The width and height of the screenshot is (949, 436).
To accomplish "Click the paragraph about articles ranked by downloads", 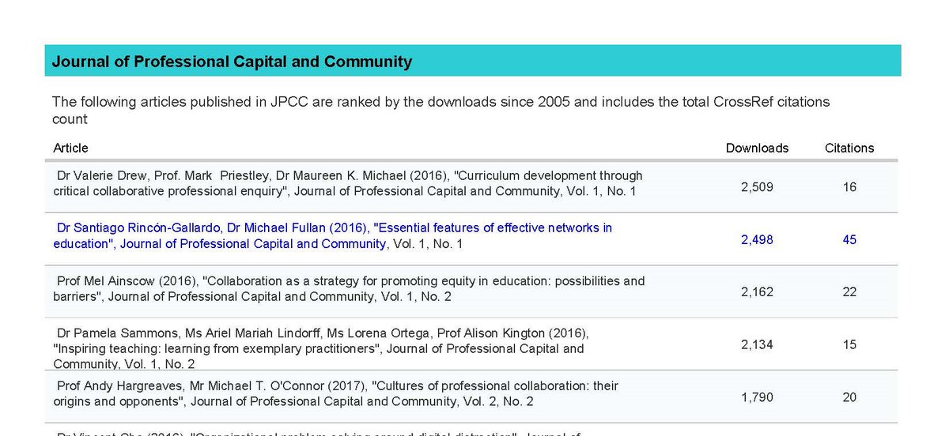I will (441, 110).
